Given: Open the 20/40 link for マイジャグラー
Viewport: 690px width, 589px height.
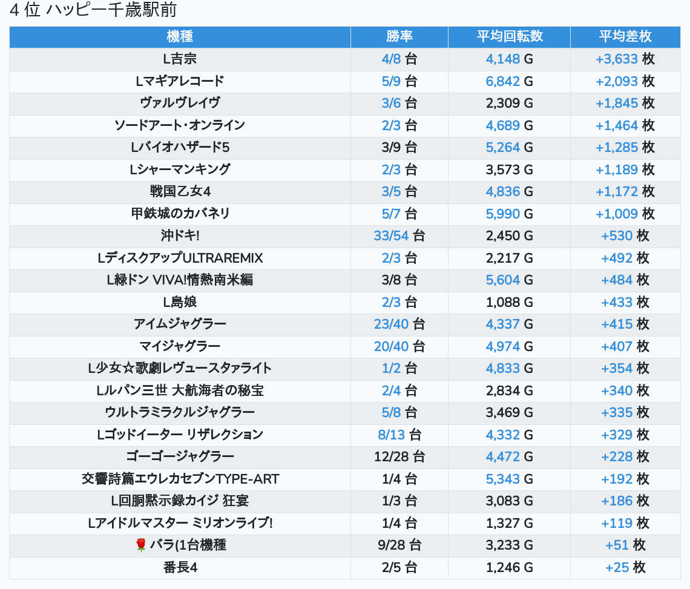Looking at the screenshot, I should 391,346.
